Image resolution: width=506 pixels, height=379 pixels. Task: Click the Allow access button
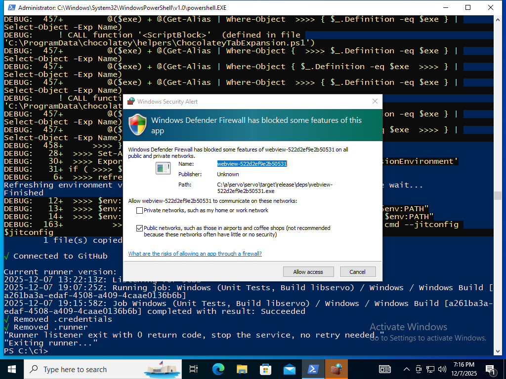point(308,272)
